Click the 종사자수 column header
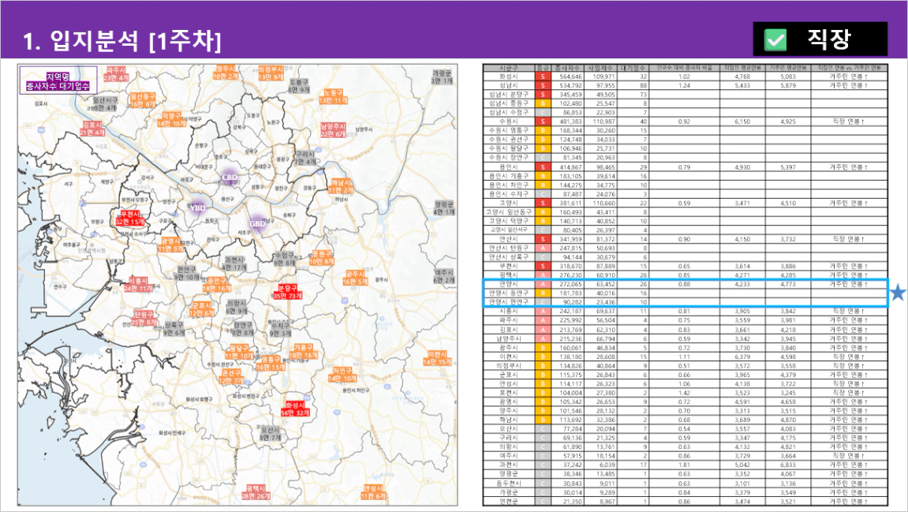The width and height of the screenshot is (908, 512). 566,68
